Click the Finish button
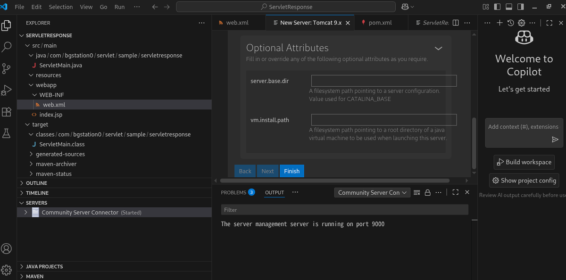Viewport: 566px width, 280px height. click(291, 171)
